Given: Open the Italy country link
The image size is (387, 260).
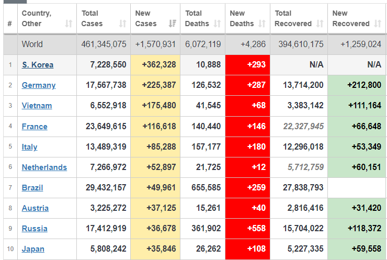Looking at the screenshot, I should [x=29, y=147].
